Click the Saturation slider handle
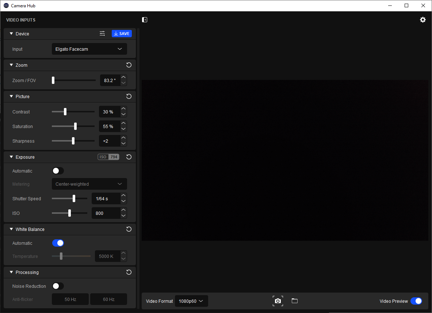This screenshot has width=432, height=313. (x=75, y=126)
